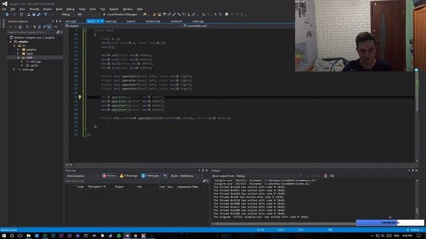Image resolution: width=426 pixels, height=239 pixels.
Task: Open the Debug configuration dropdown
Action: (67, 15)
